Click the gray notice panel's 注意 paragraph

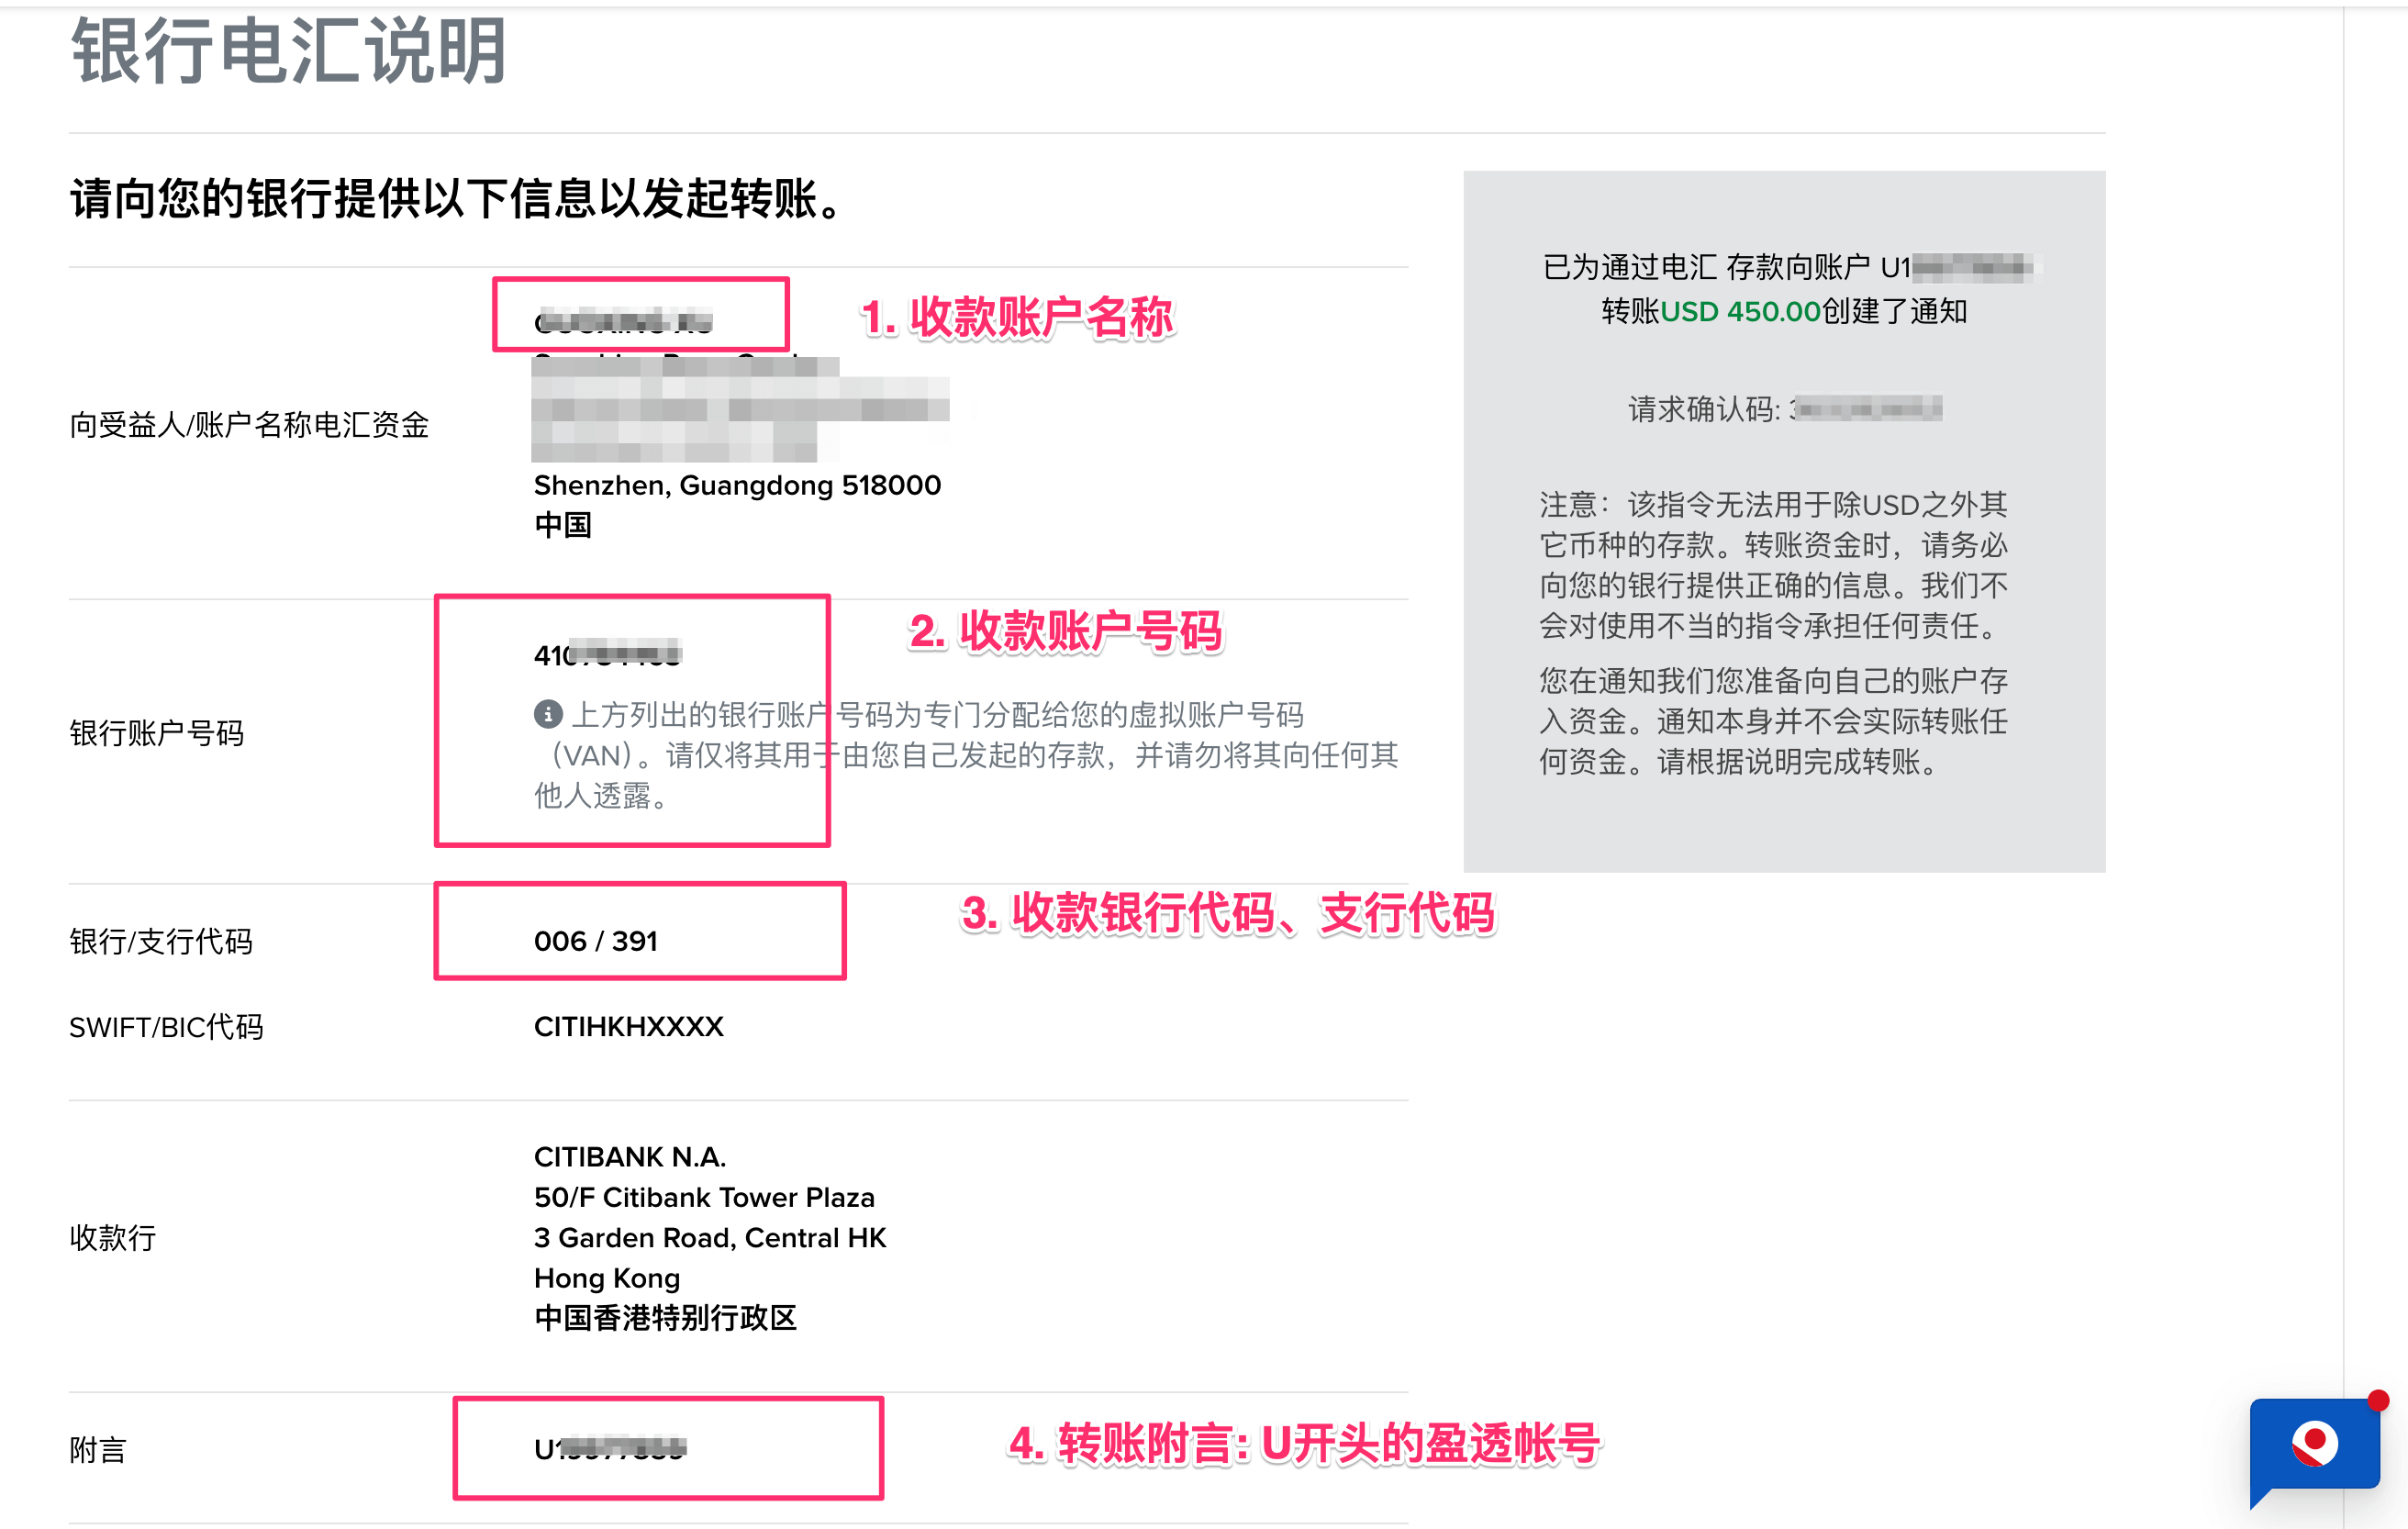(x=1773, y=565)
